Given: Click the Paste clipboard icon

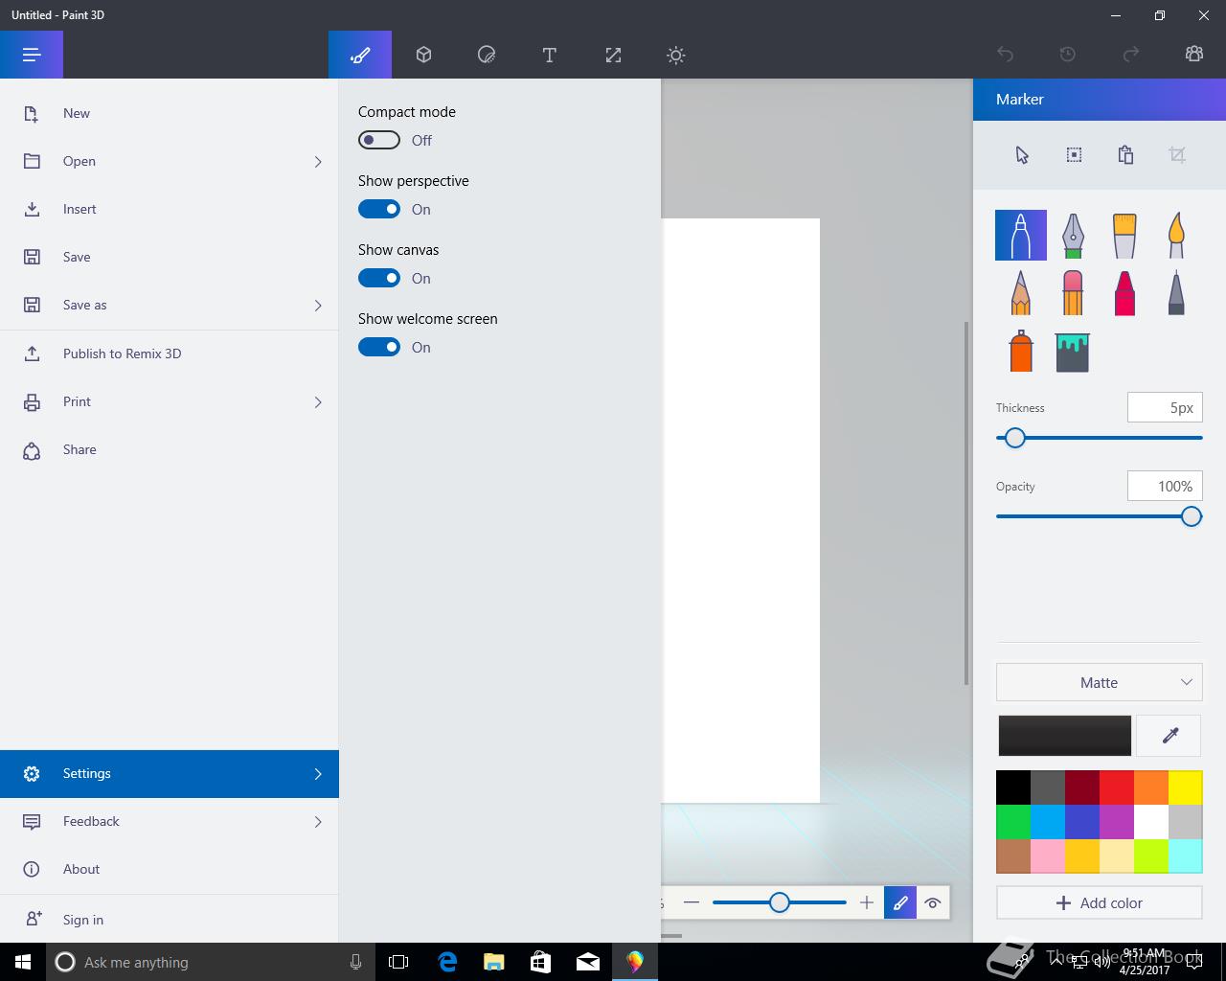Looking at the screenshot, I should click(x=1125, y=155).
